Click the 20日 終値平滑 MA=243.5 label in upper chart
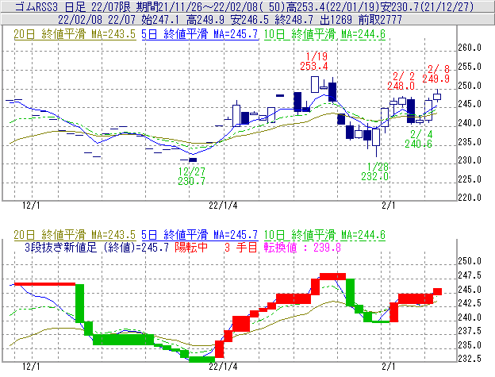 (x=75, y=34)
